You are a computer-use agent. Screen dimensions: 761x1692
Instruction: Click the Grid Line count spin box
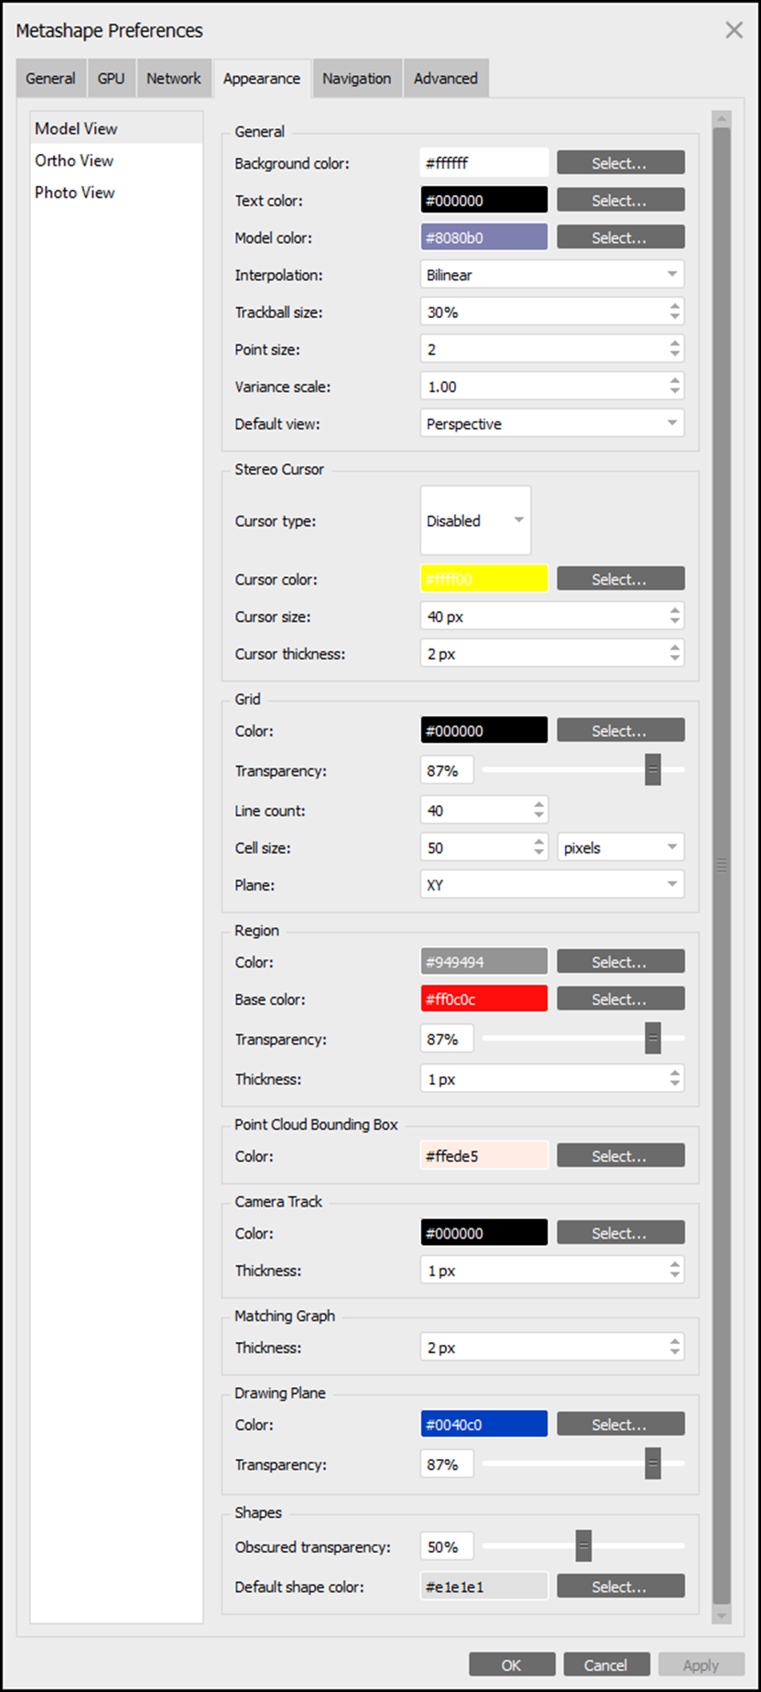coord(484,811)
